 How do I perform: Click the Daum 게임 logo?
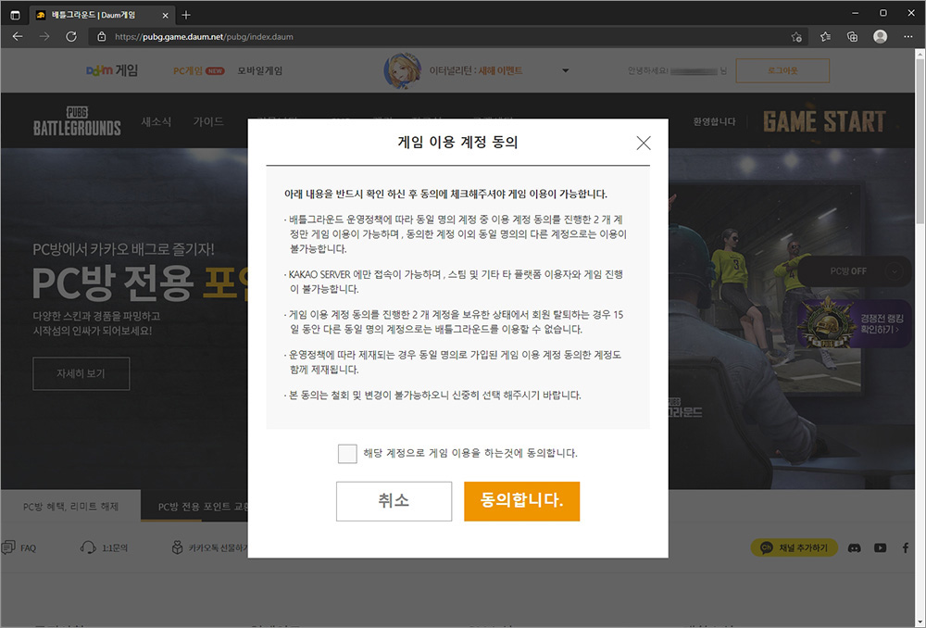(x=112, y=70)
